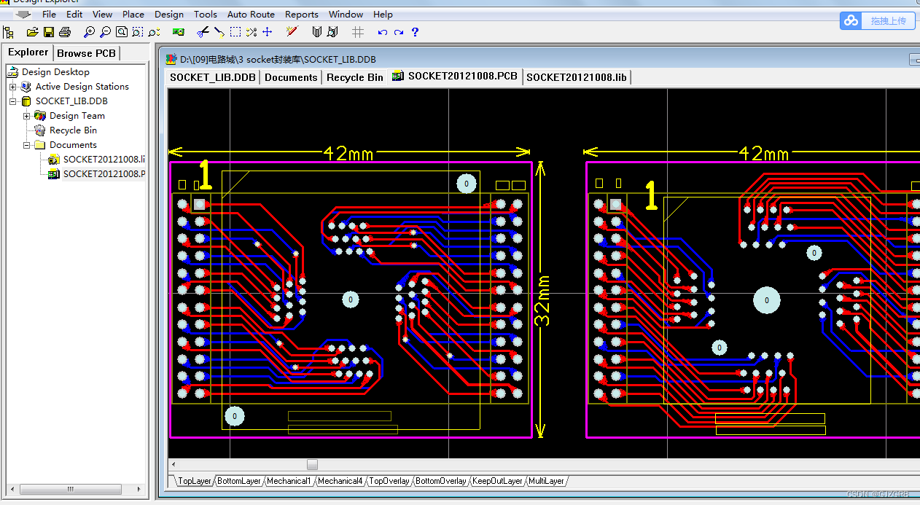Viewport: 920px width, 505px height.
Task: Activate the area selection marquee tool
Action: pos(235,31)
